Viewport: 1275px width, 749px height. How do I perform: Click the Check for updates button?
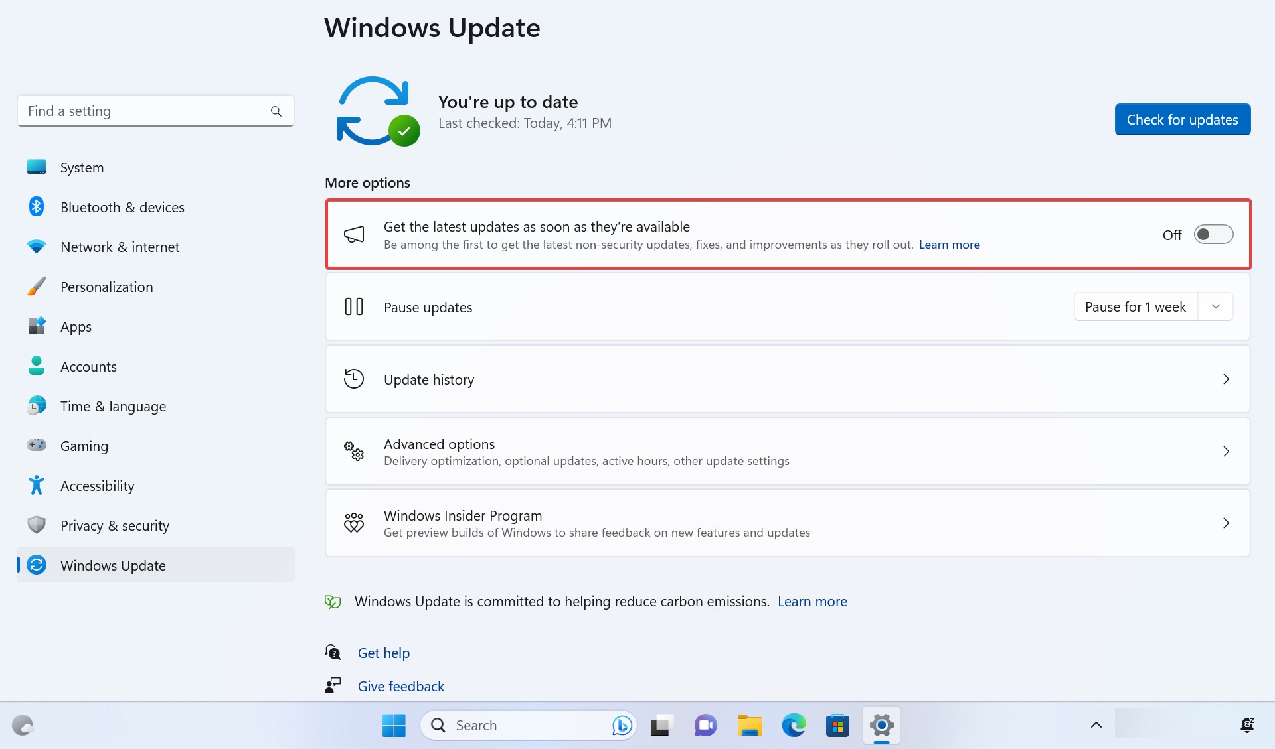coord(1181,119)
